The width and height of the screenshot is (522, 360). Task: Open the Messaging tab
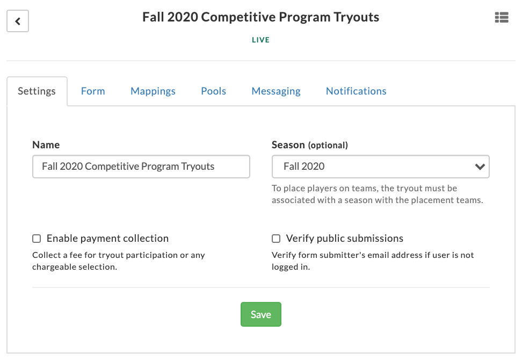click(x=276, y=91)
